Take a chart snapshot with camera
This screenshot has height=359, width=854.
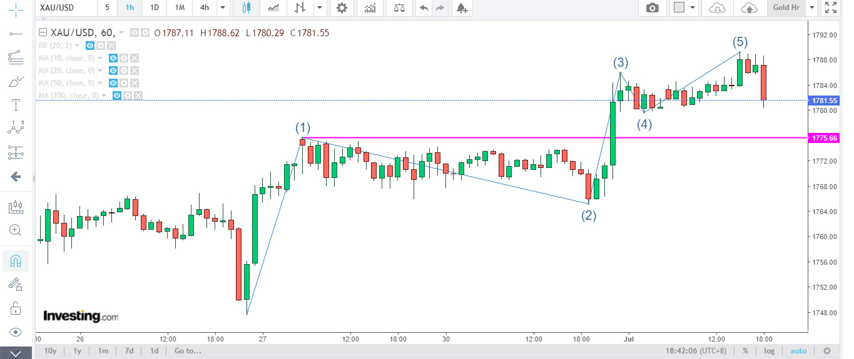(653, 8)
